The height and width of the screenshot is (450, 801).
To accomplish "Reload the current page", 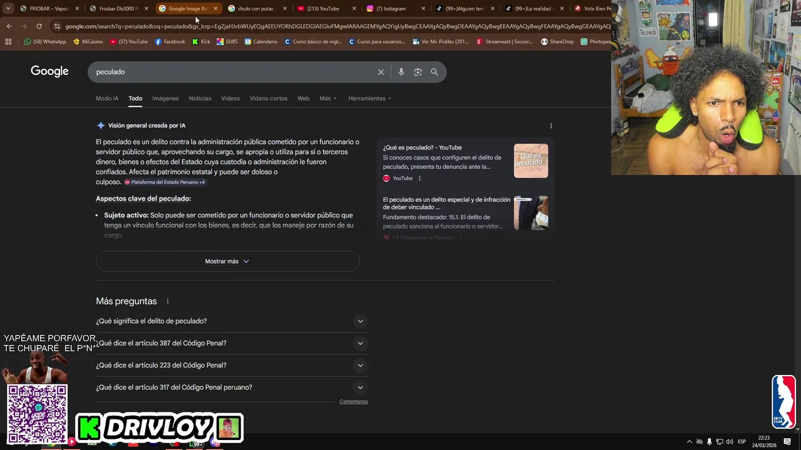I will (39, 26).
